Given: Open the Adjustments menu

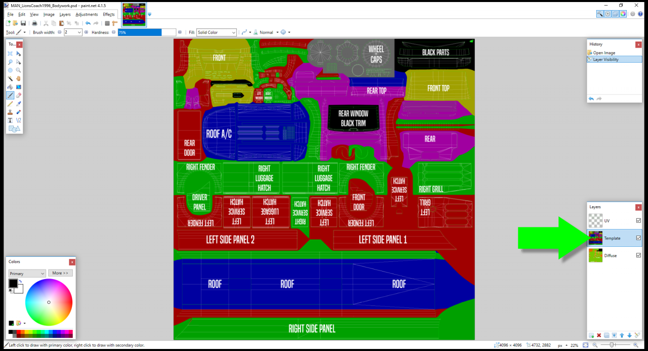Looking at the screenshot, I should 87,15.
